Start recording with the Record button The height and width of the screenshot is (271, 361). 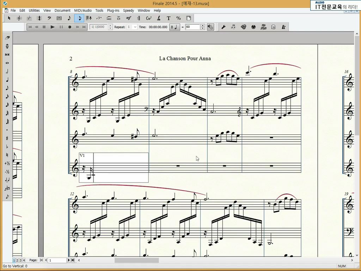point(69,27)
